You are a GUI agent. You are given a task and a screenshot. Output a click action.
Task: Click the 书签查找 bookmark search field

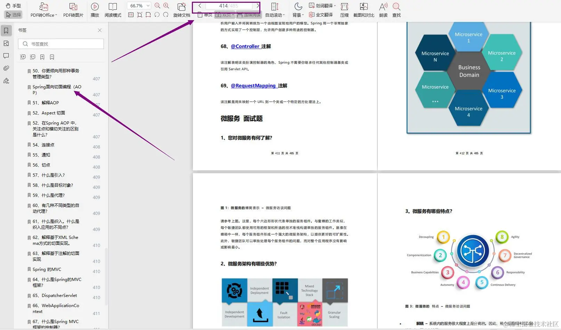[x=61, y=44]
